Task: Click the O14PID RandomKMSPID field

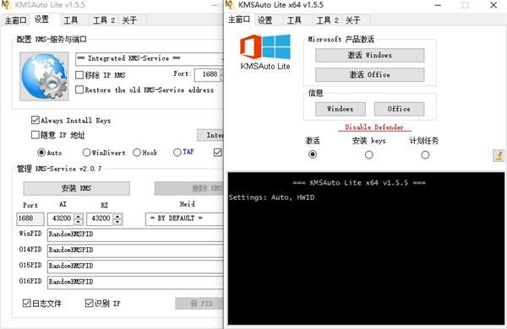Action: [x=135, y=251]
